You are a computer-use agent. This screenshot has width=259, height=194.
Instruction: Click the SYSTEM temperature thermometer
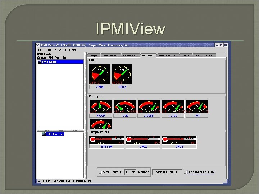(107, 140)
